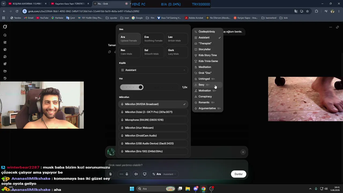
Task: Select the Argumentative 18+ personality
Action: 208,108
